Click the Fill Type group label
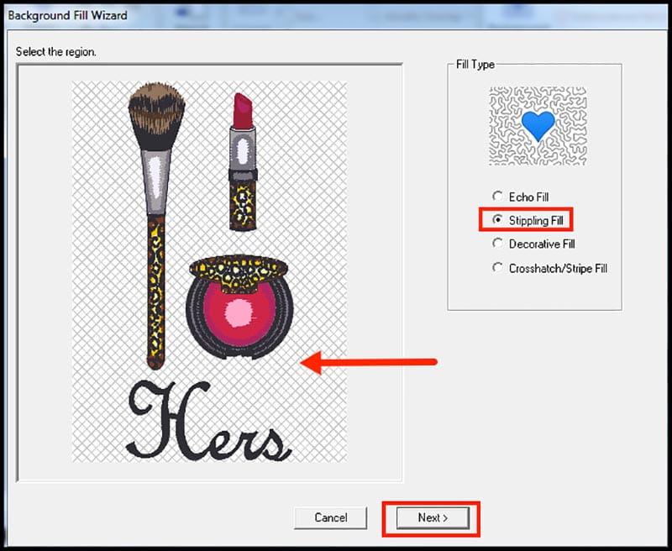The height and width of the screenshot is (551, 672). coord(475,65)
